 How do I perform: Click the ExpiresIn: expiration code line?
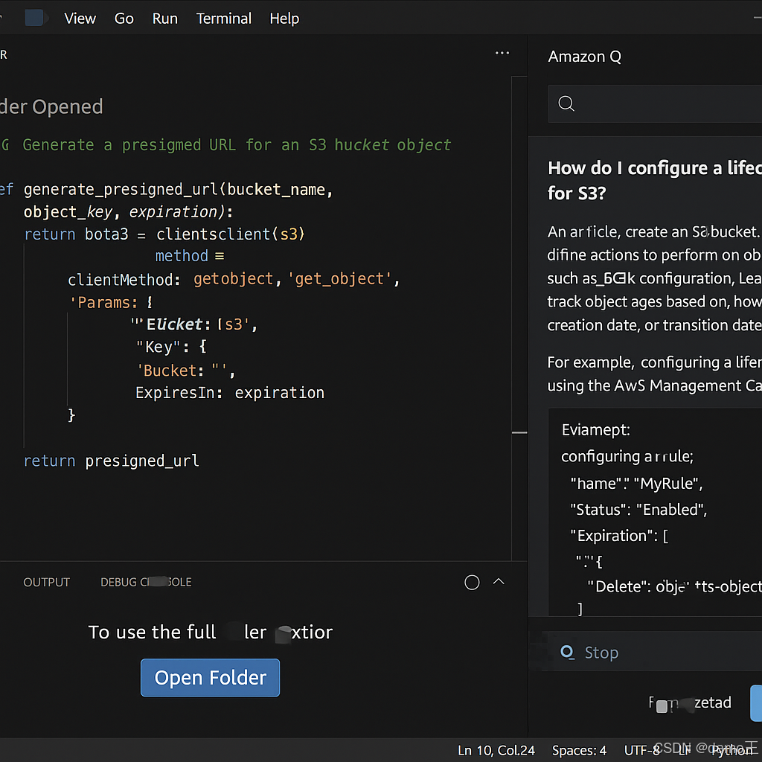[x=229, y=393]
